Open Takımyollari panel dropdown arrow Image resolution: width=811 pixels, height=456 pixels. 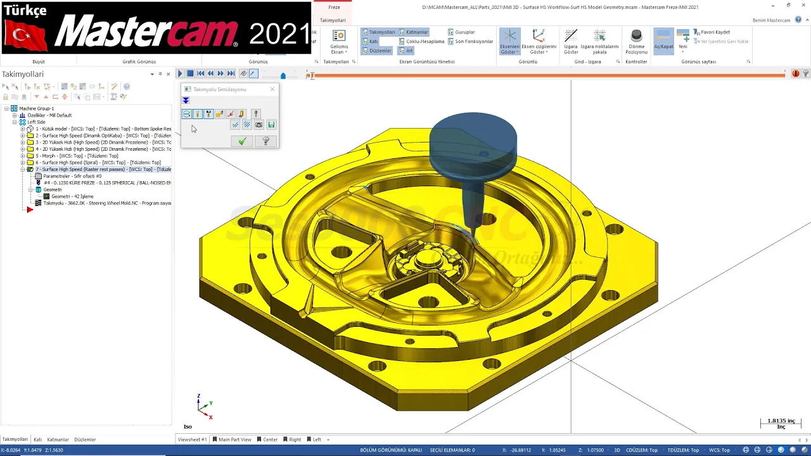(x=152, y=74)
